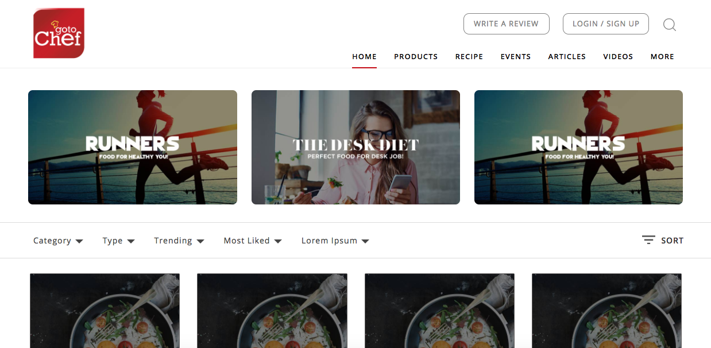Image resolution: width=711 pixels, height=348 pixels.
Task: Go to the Products menu item
Action: click(x=416, y=56)
